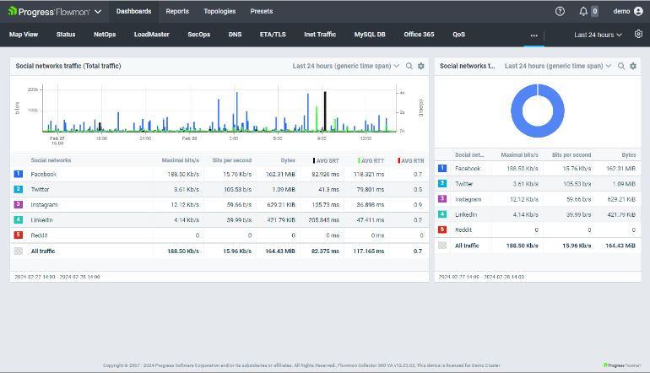Toggle the AVG RTR series legend

point(409,159)
